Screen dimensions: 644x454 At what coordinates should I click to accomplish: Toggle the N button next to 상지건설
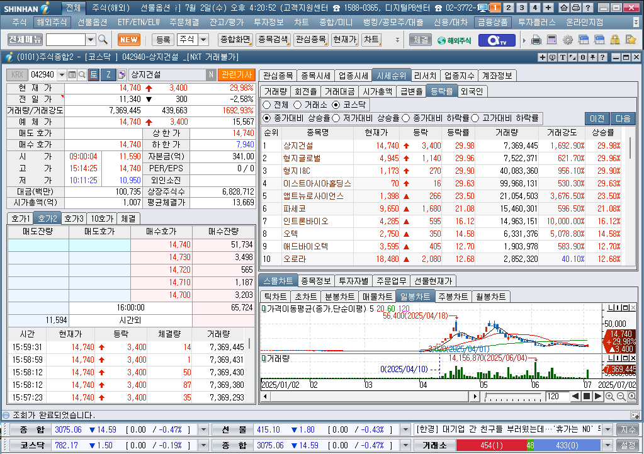(211, 75)
